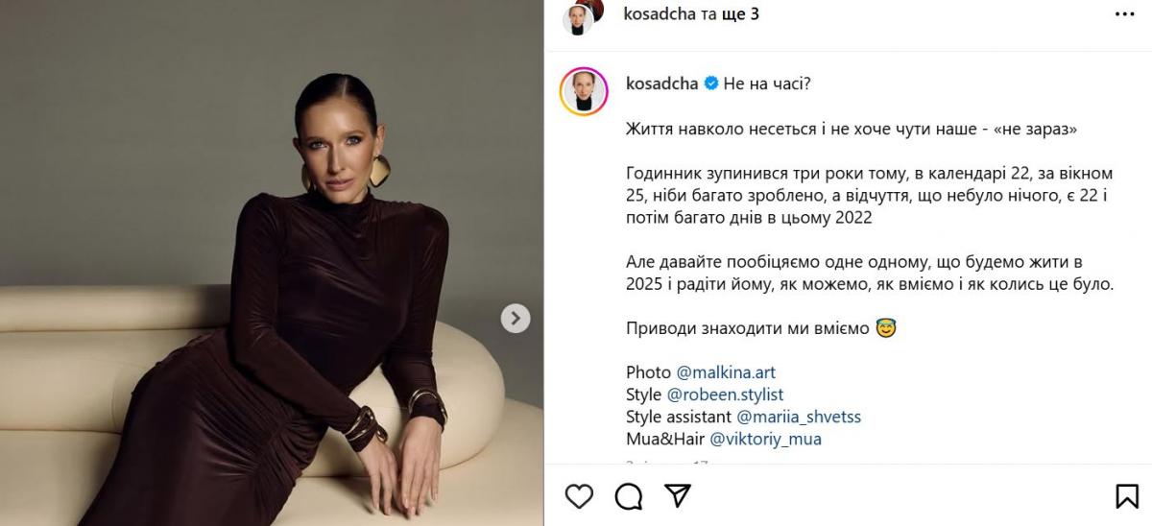Open kosadcha's story-ringed profile avatar
This screenshot has width=1152, height=526.
tap(584, 93)
